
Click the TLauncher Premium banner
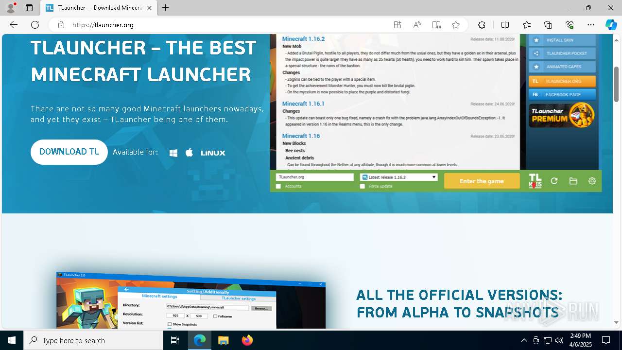562,115
